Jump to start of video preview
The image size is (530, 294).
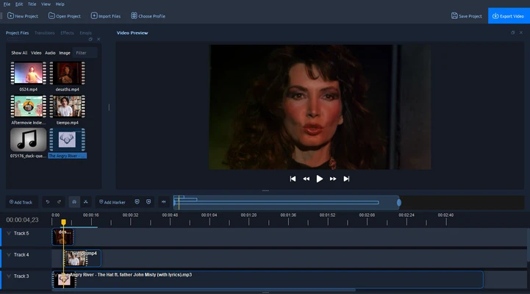(x=293, y=179)
